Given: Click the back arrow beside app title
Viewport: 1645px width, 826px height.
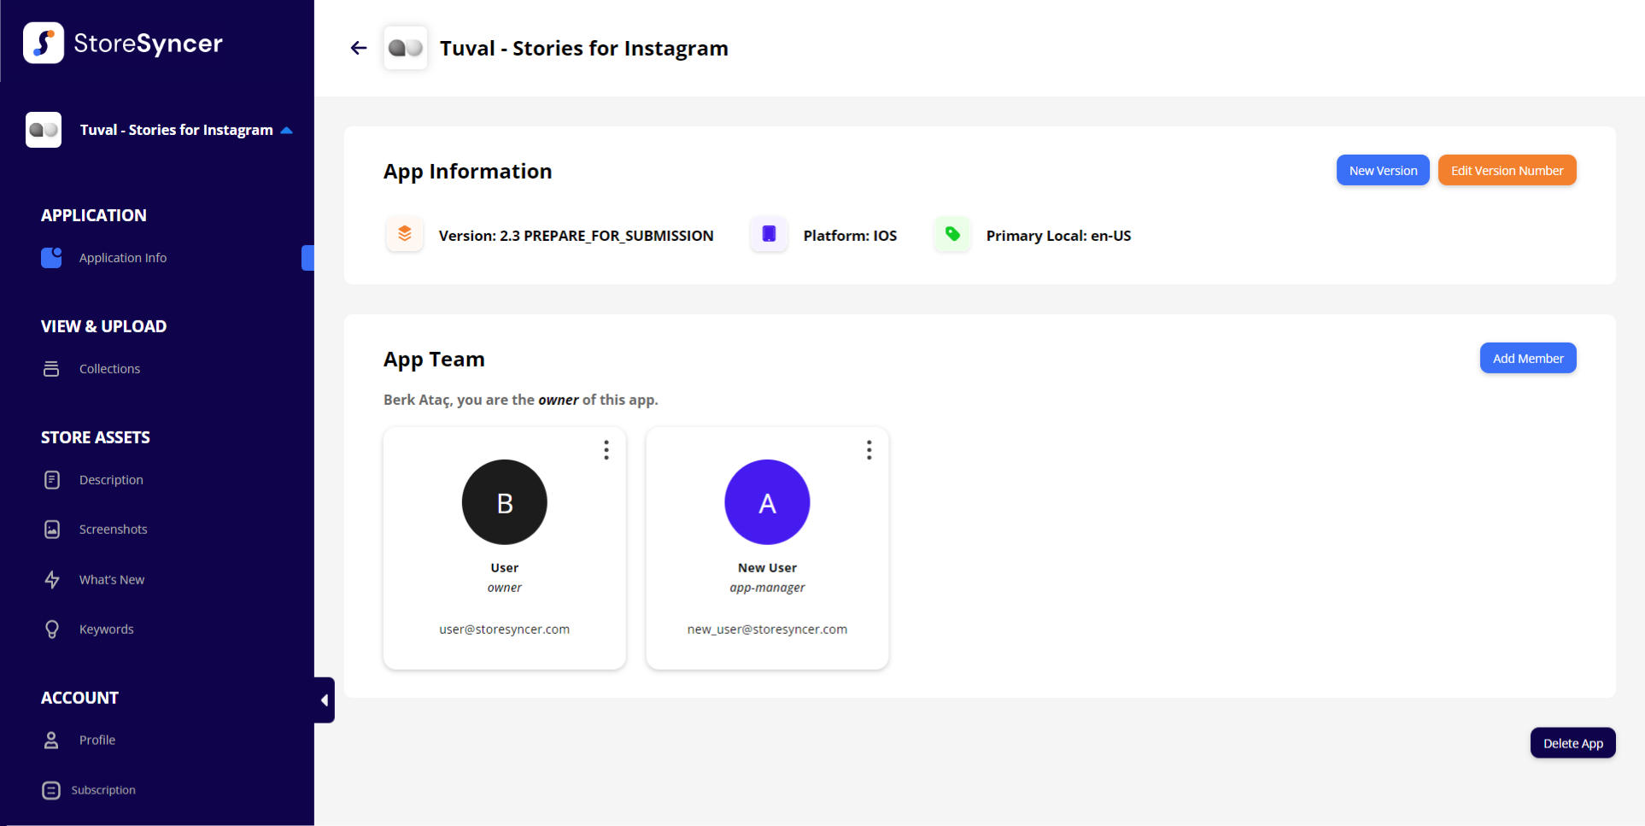Looking at the screenshot, I should tap(359, 48).
